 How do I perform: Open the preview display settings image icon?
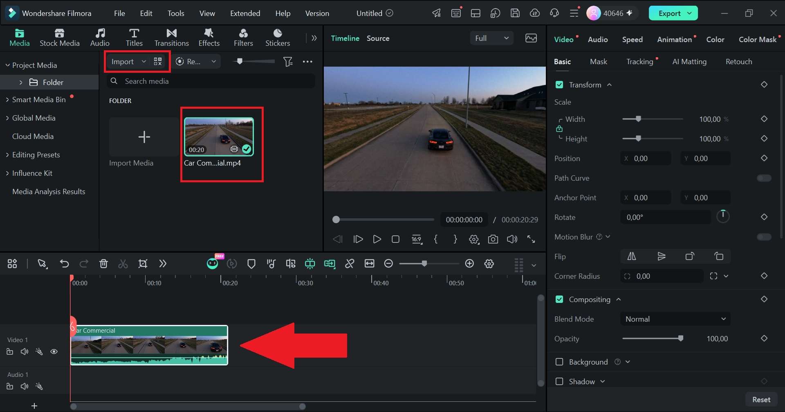(531, 38)
